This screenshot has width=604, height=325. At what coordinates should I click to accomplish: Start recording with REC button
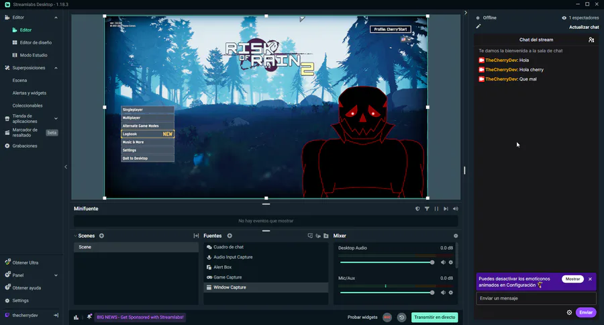point(387,318)
